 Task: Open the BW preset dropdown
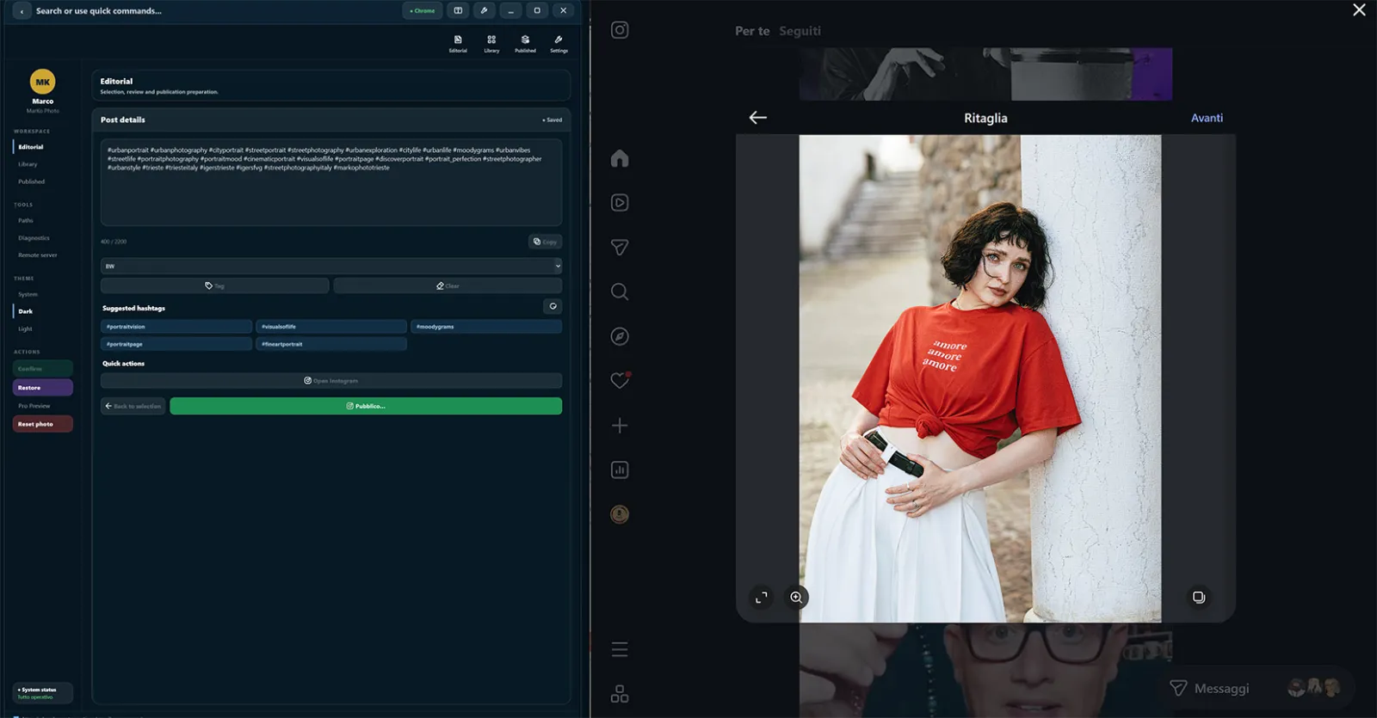tap(331, 266)
